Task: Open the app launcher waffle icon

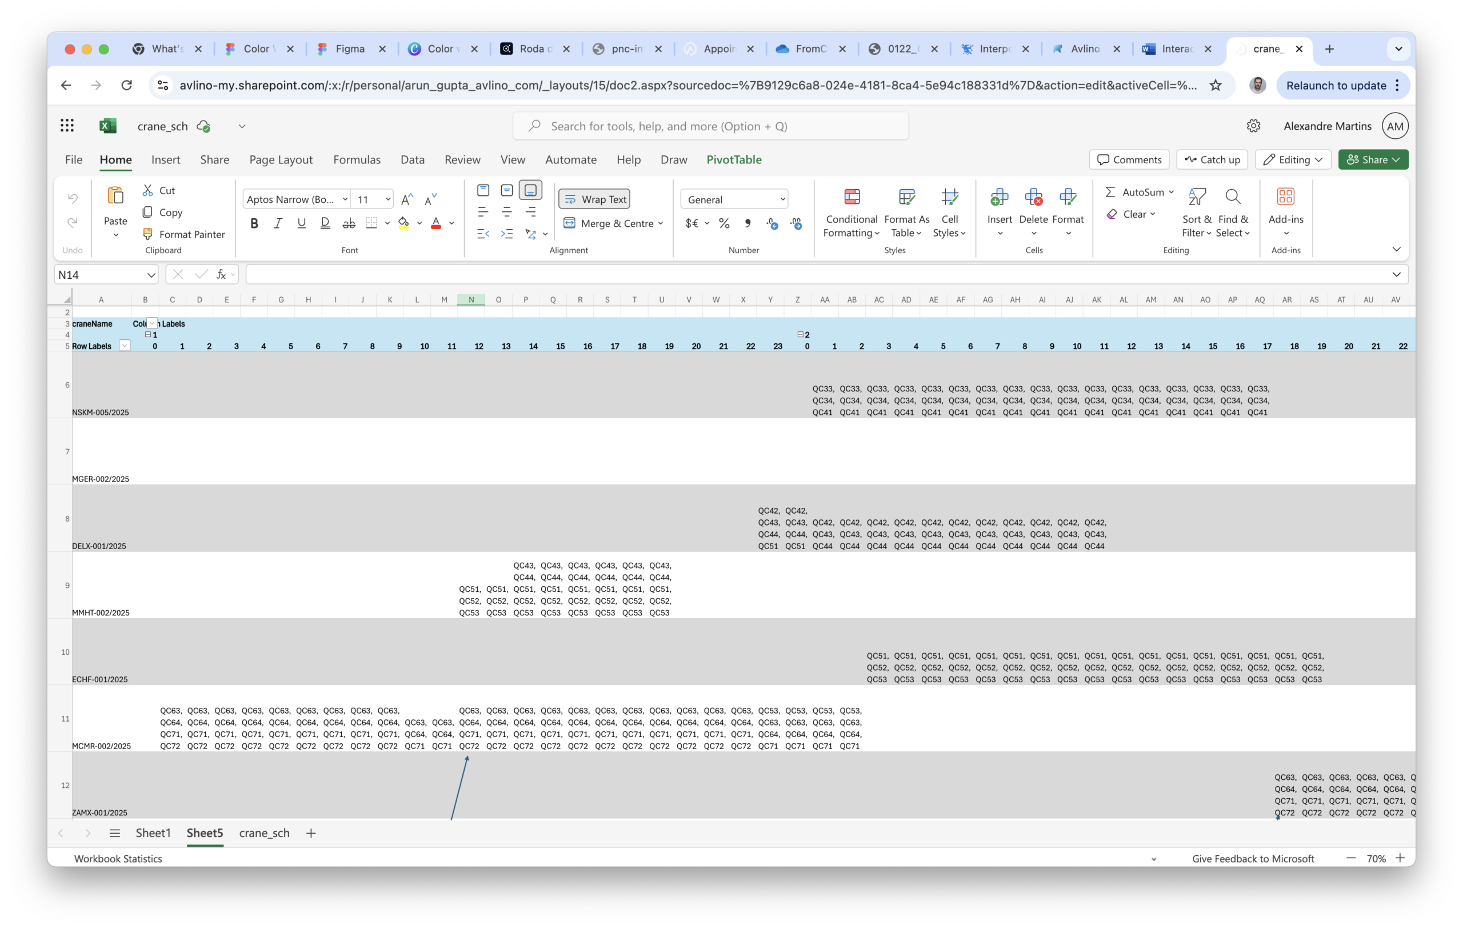Action: pyautogui.click(x=67, y=126)
